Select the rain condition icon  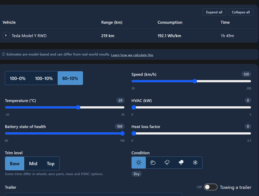click(167, 163)
